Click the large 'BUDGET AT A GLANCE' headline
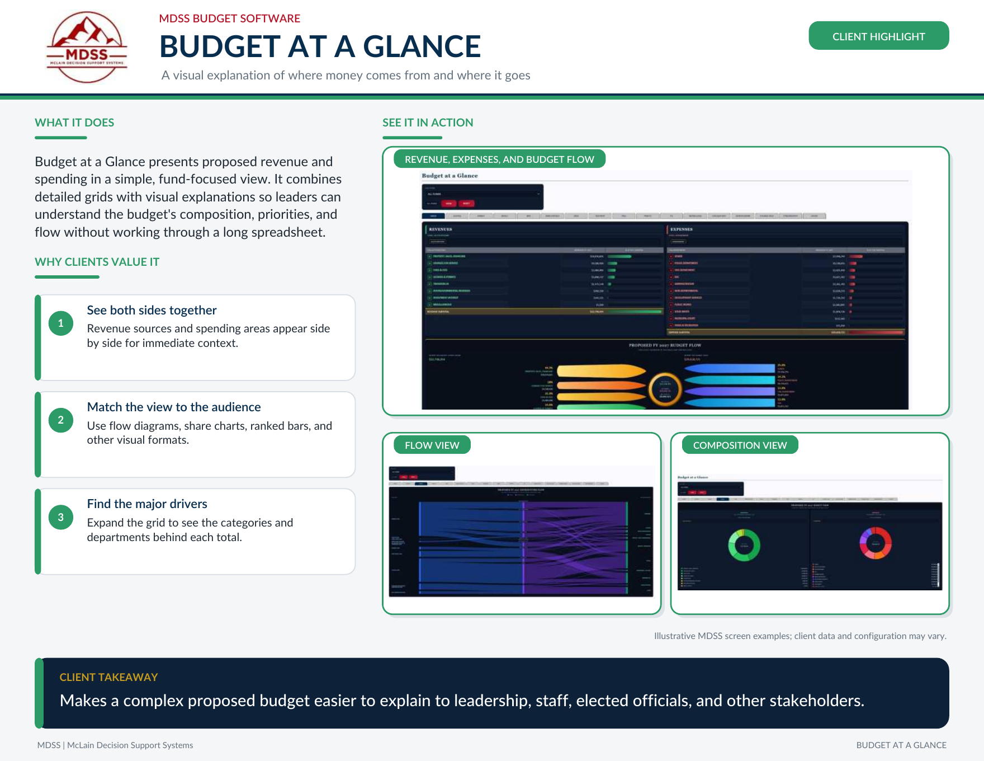The image size is (984, 761). click(320, 46)
